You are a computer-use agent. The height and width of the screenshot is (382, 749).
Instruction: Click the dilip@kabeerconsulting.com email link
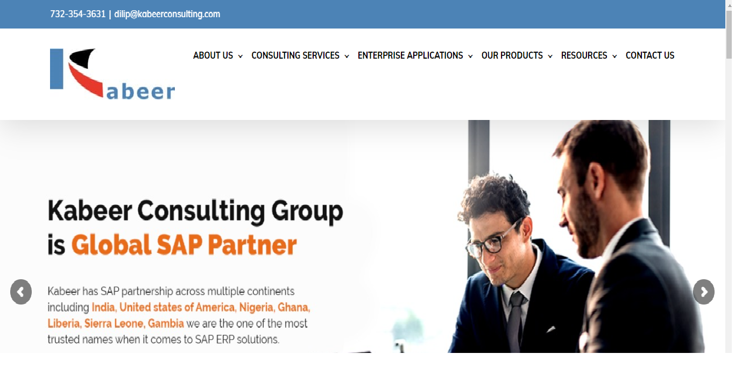tap(167, 14)
